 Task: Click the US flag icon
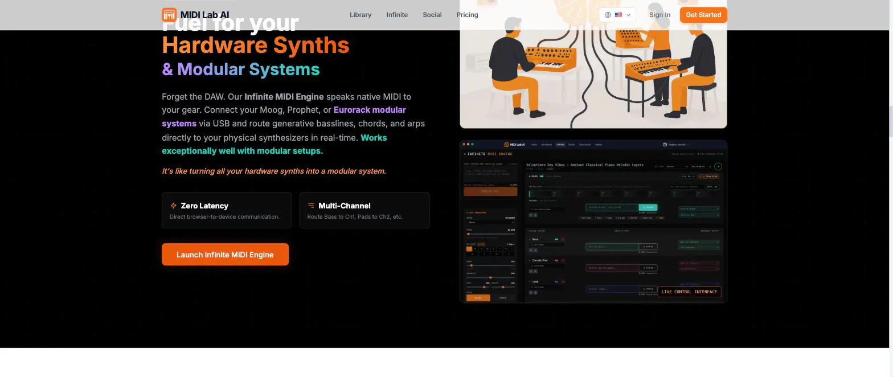pos(618,15)
